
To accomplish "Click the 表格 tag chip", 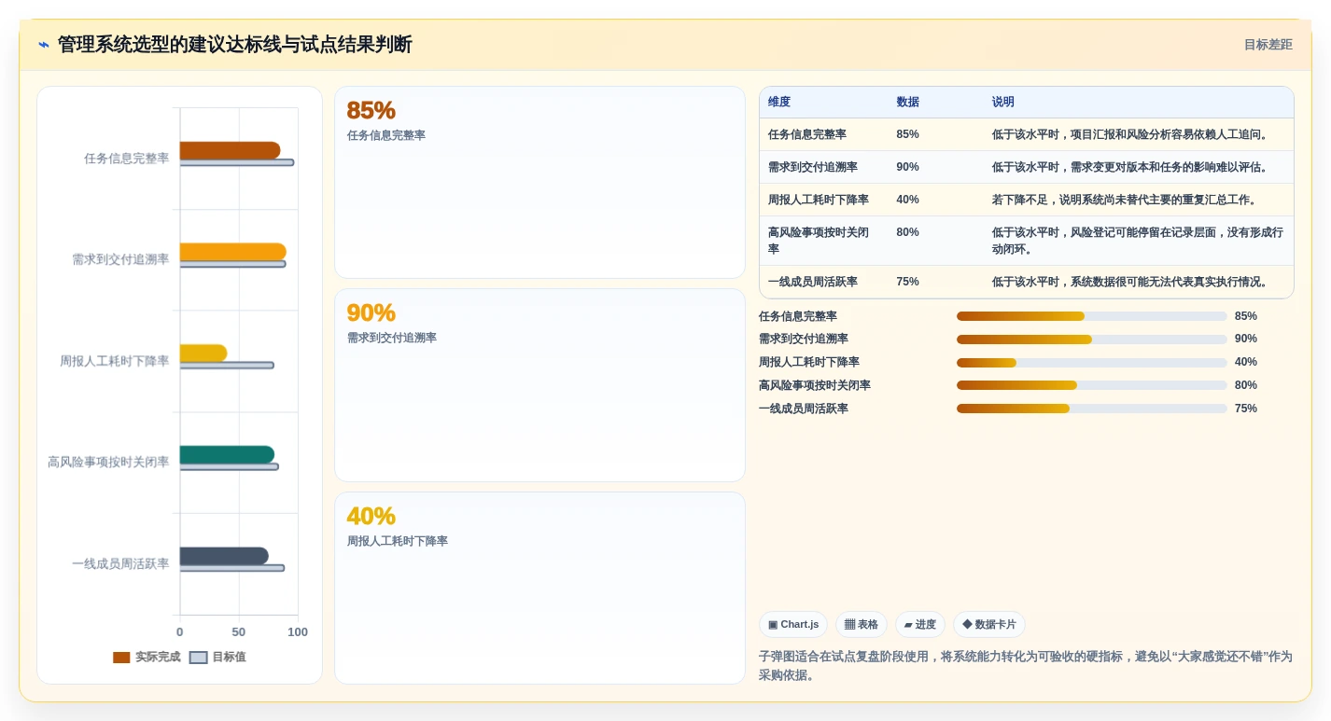I will [x=861, y=625].
